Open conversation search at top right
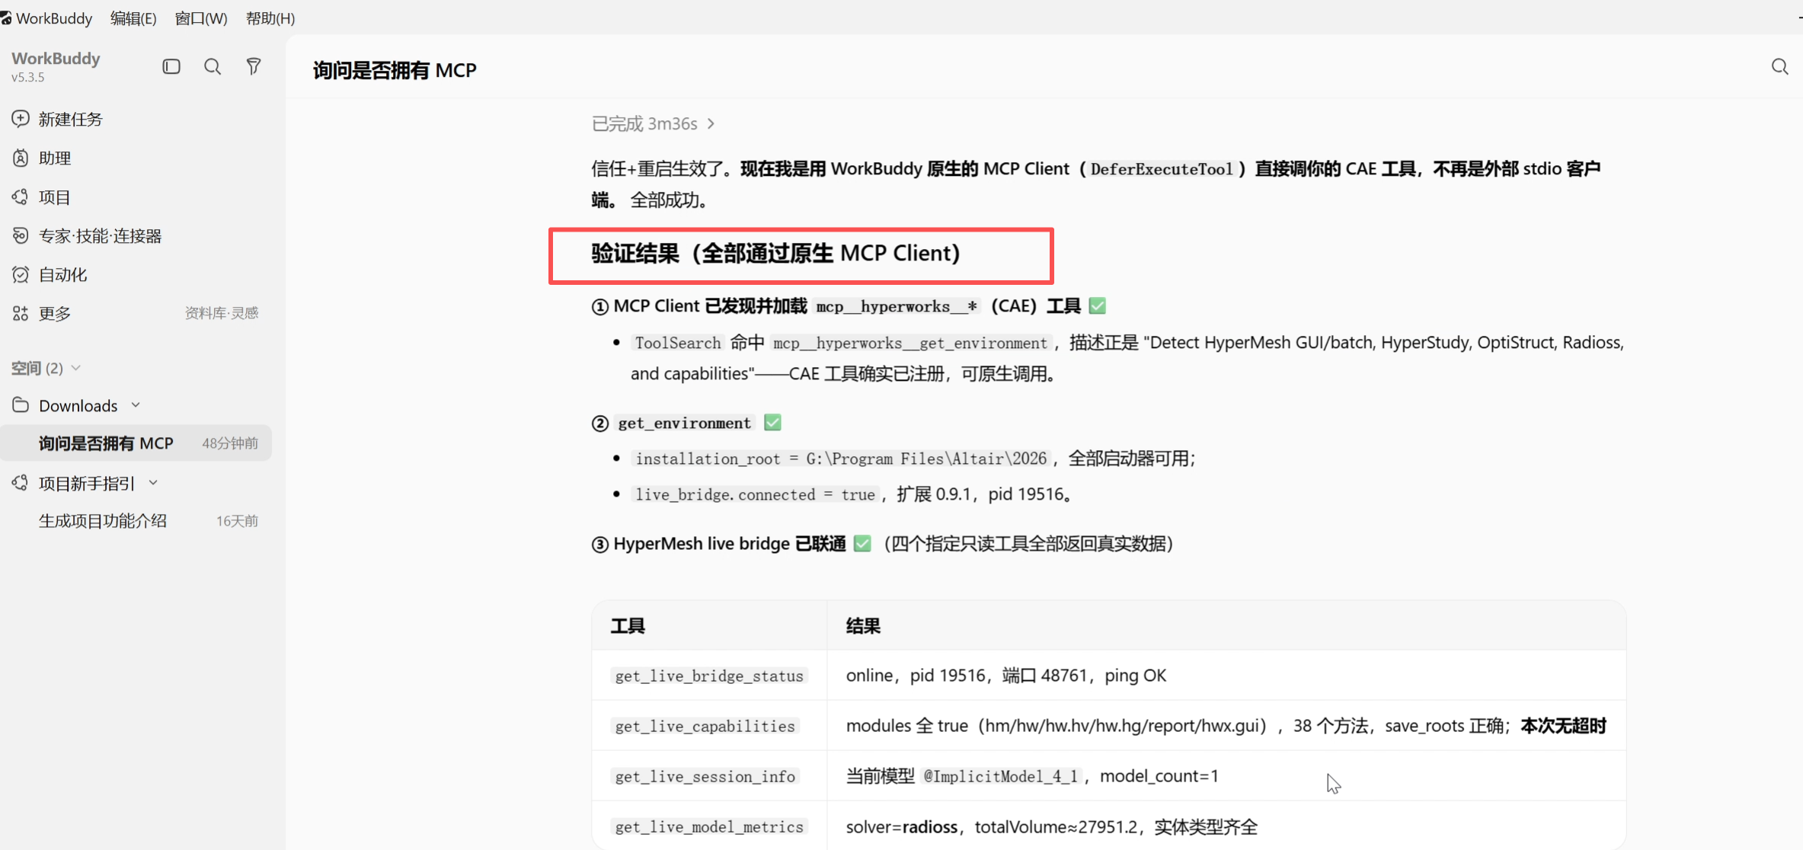Screen dimensions: 1803x850 click(1779, 67)
